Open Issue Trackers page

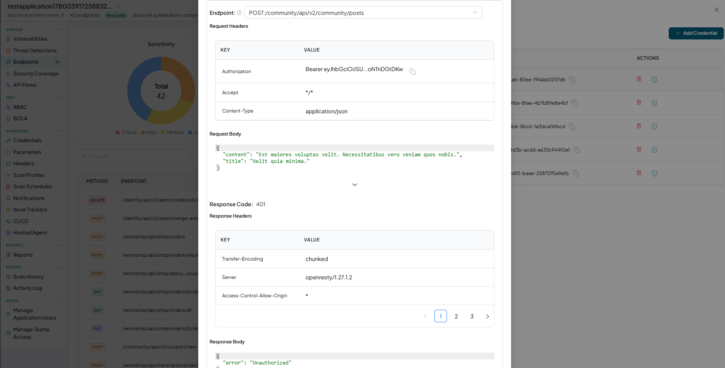[30, 209]
